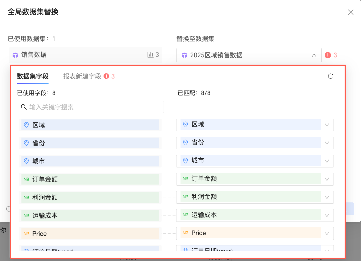Select the used field text 订单金额
The width and height of the screenshot is (361, 261).
pos(45,179)
